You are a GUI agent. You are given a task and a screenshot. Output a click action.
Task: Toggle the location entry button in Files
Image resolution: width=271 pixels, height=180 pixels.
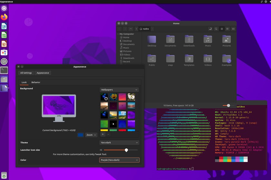pyautogui.click(x=211, y=29)
